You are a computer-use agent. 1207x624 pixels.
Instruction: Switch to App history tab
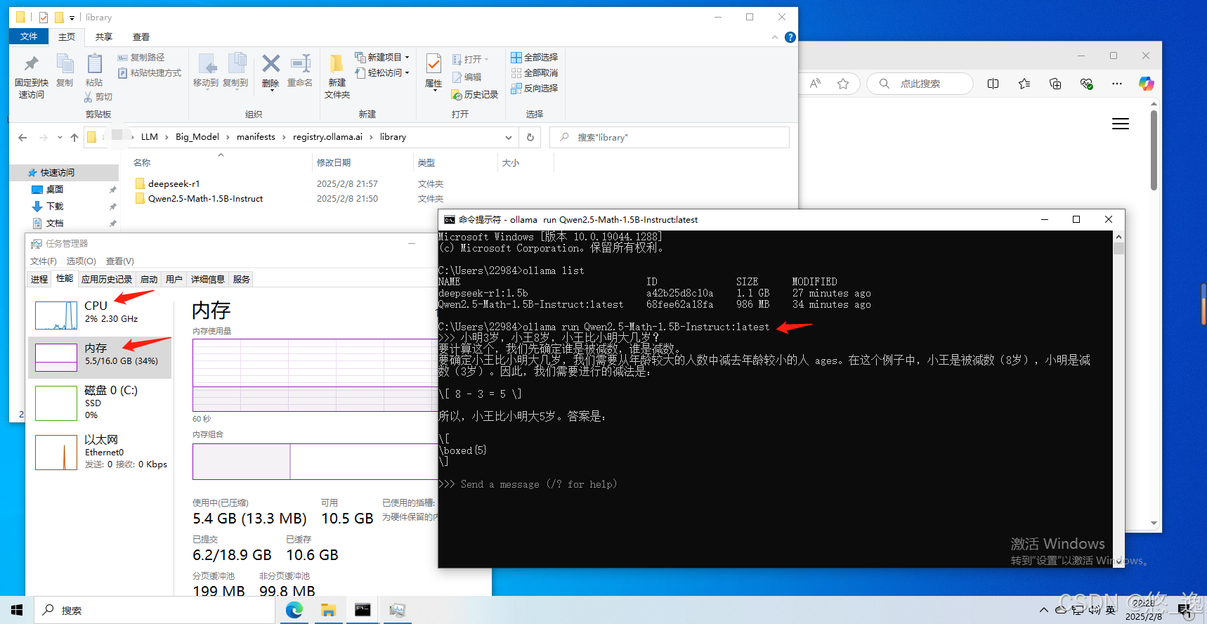107,280
